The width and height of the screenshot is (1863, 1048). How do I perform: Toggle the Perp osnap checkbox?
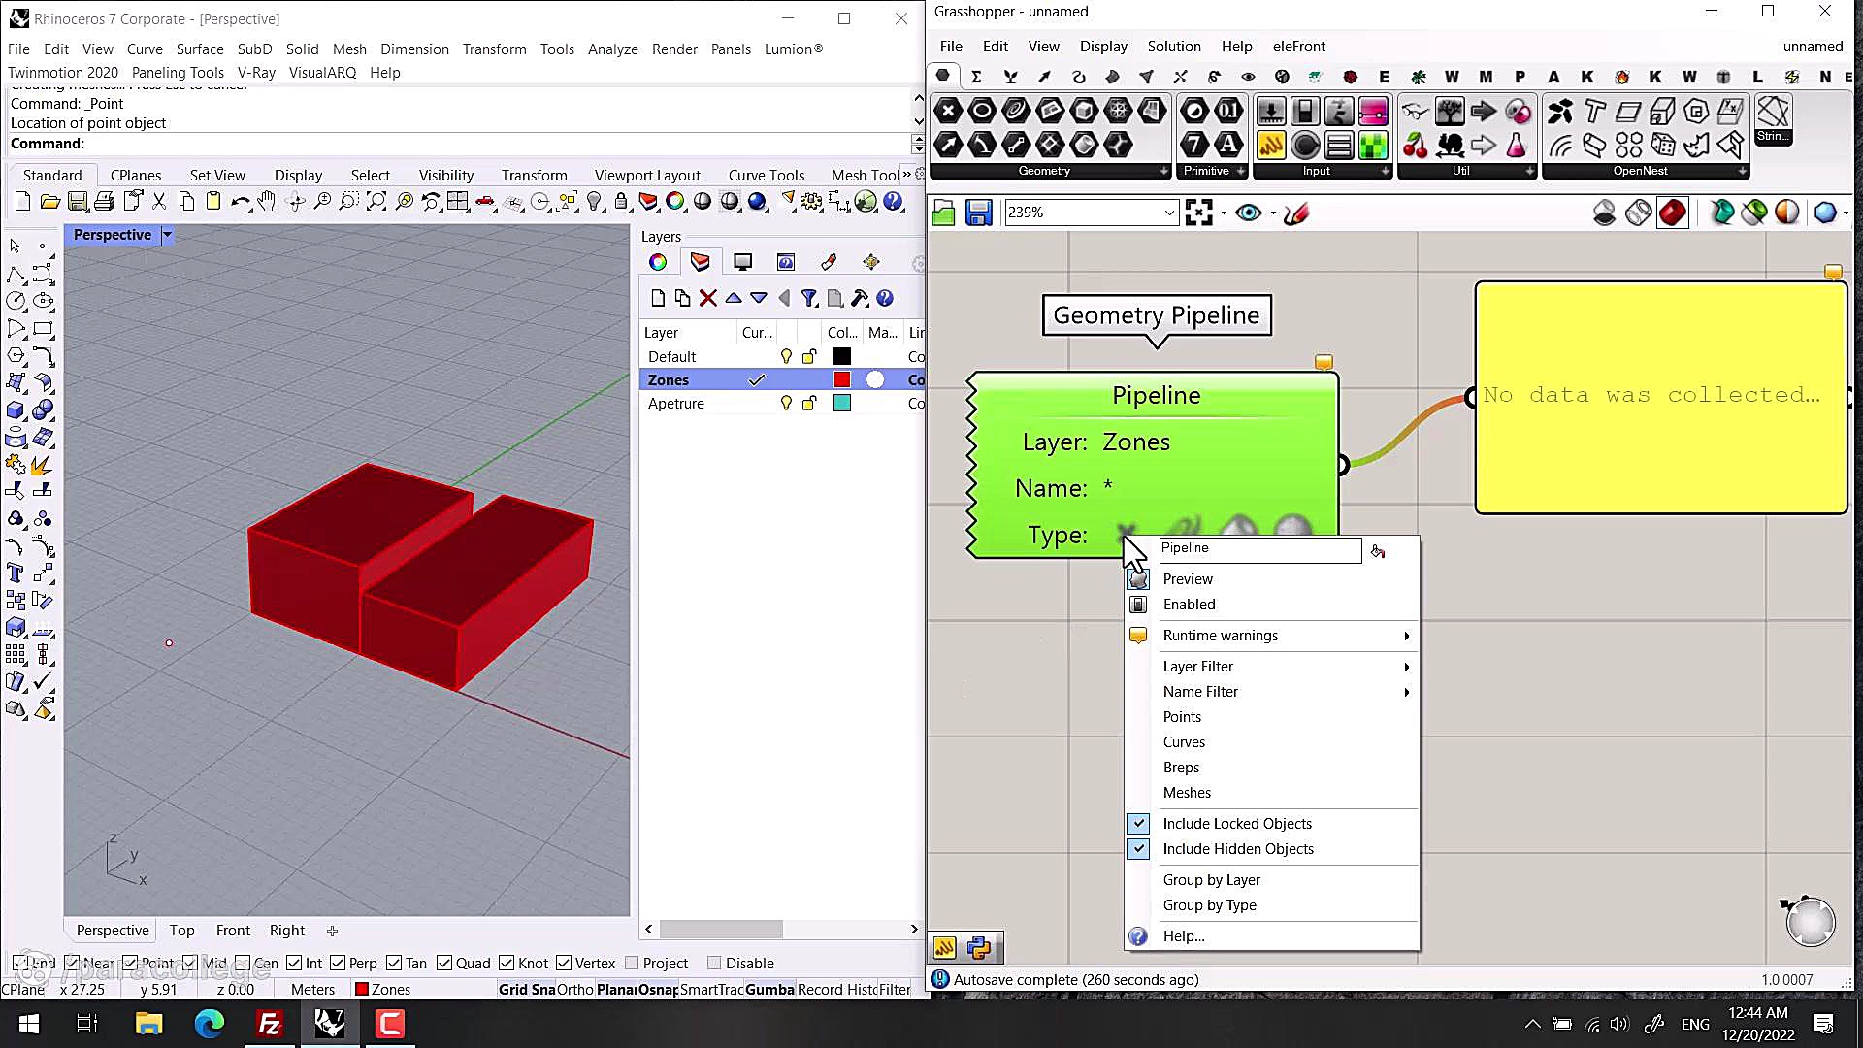coord(338,964)
